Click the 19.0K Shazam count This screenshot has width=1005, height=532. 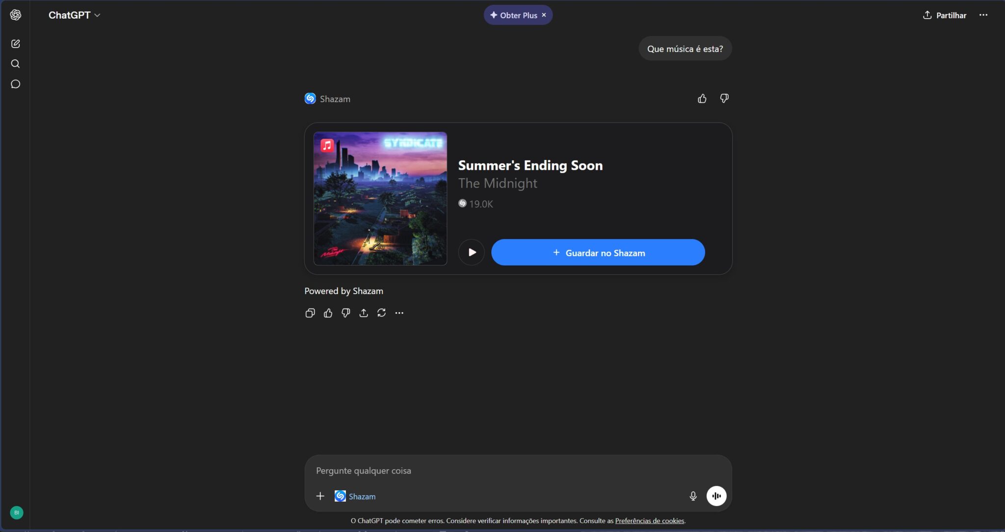click(476, 204)
